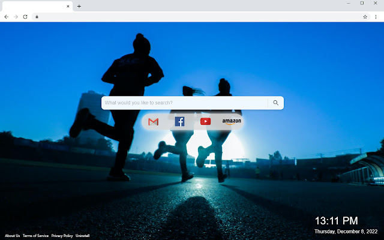
Task: Minimize the browser window
Action: (x=349, y=3)
